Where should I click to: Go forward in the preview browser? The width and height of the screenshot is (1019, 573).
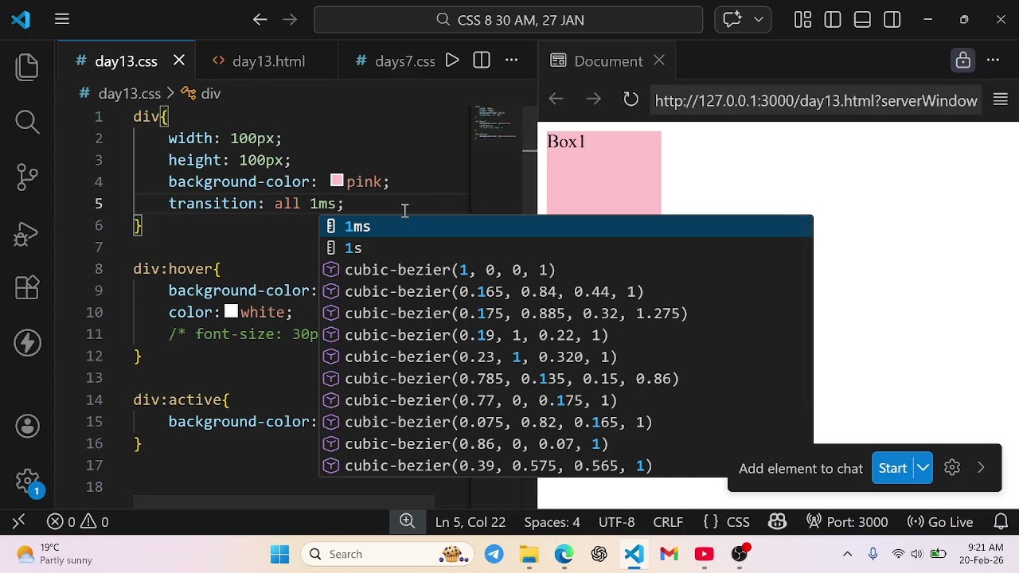(x=594, y=99)
